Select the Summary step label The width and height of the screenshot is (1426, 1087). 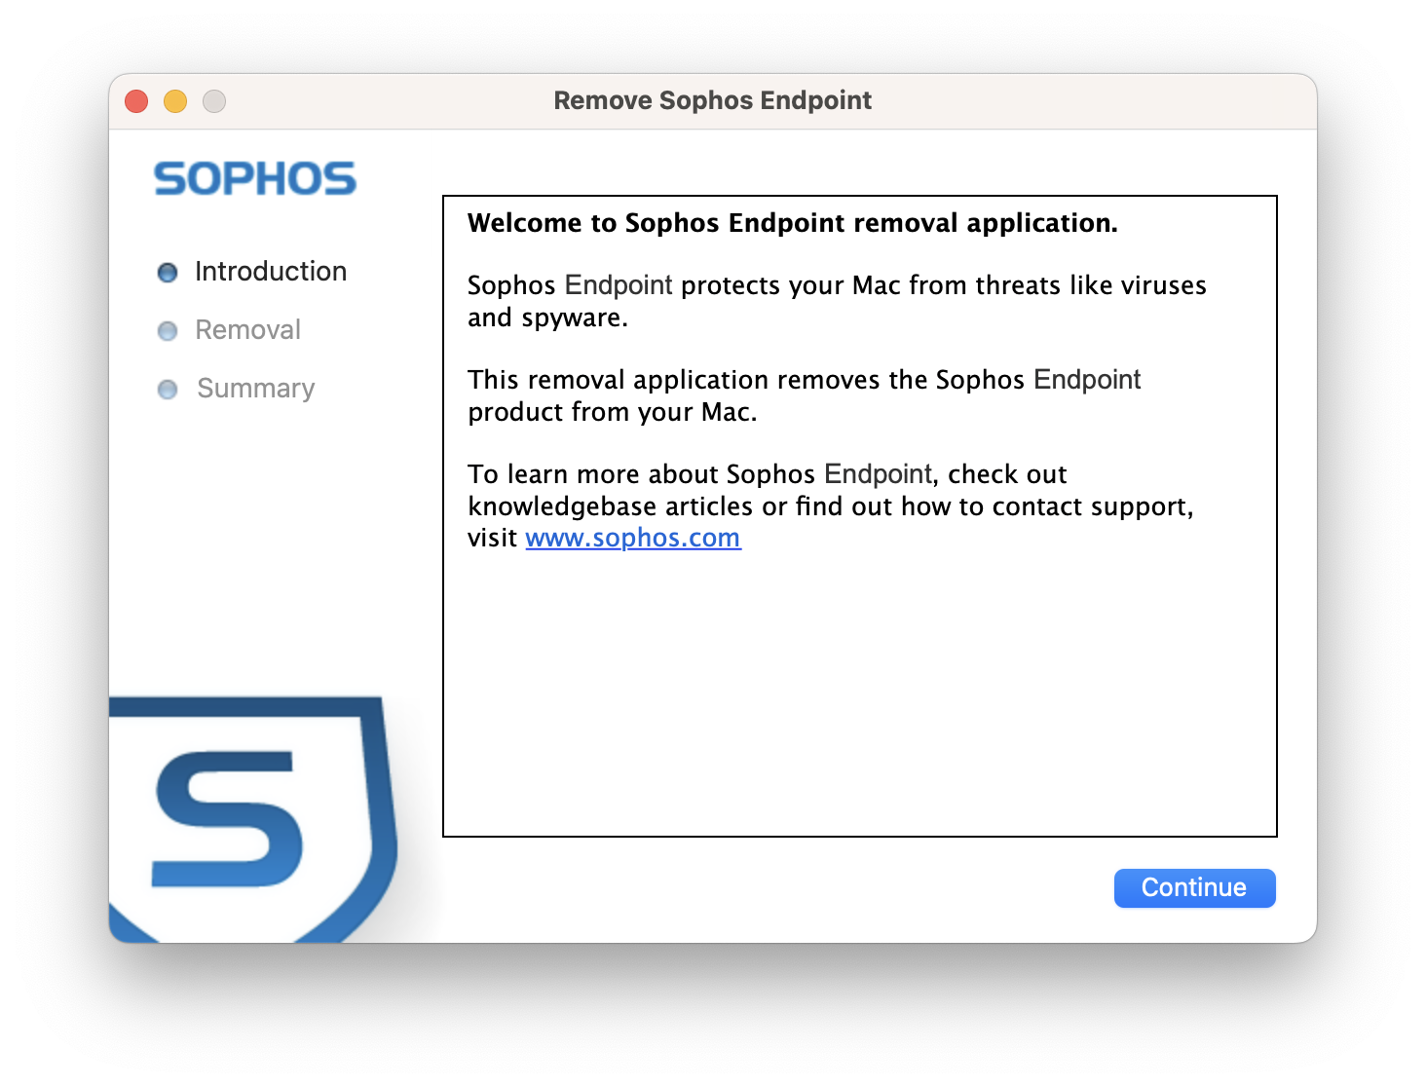tap(255, 388)
